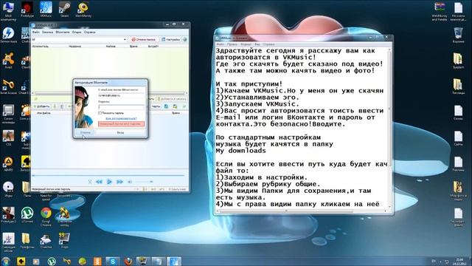Click Отмена поиска button
Screen dimensions: 472x266
pyautogui.click(x=144, y=39)
